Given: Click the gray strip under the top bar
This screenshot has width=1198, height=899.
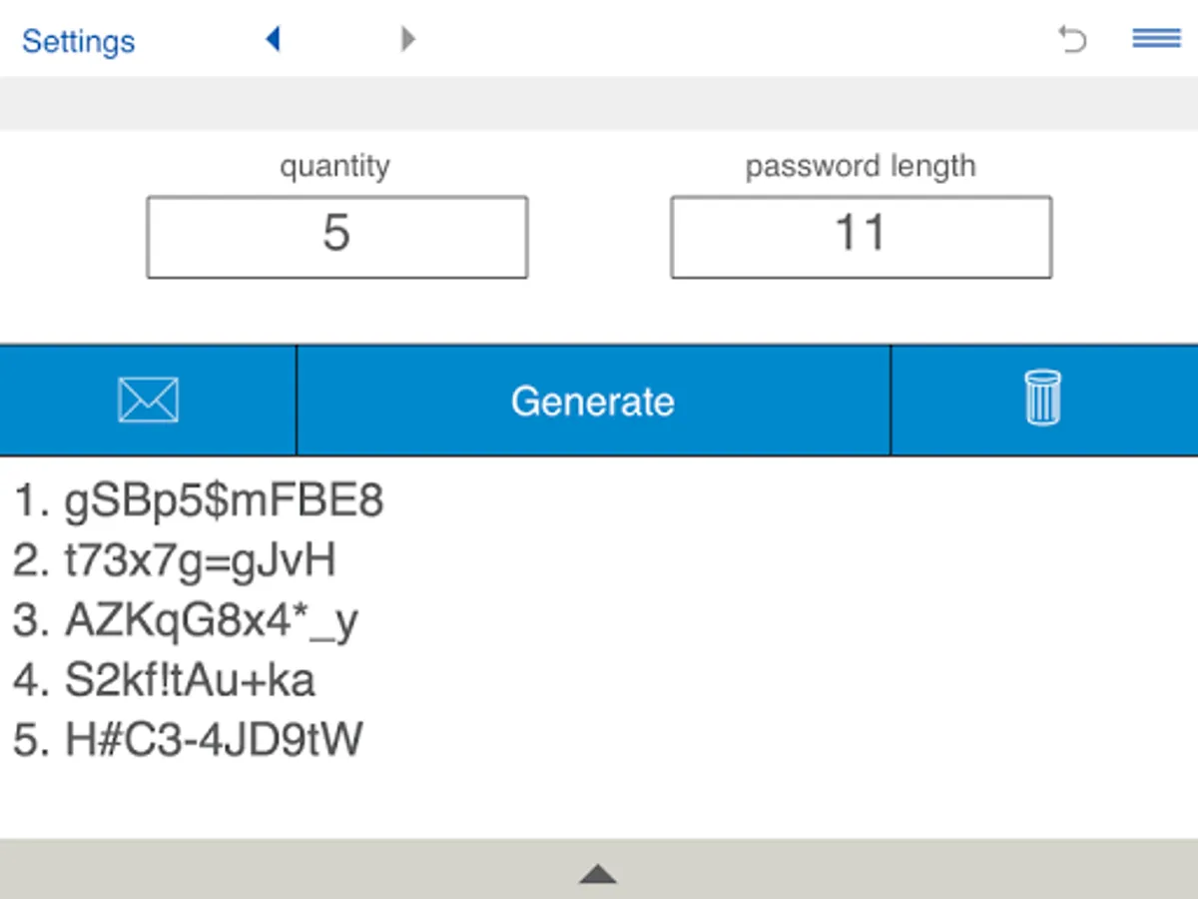Looking at the screenshot, I should pyautogui.click(x=599, y=104).
